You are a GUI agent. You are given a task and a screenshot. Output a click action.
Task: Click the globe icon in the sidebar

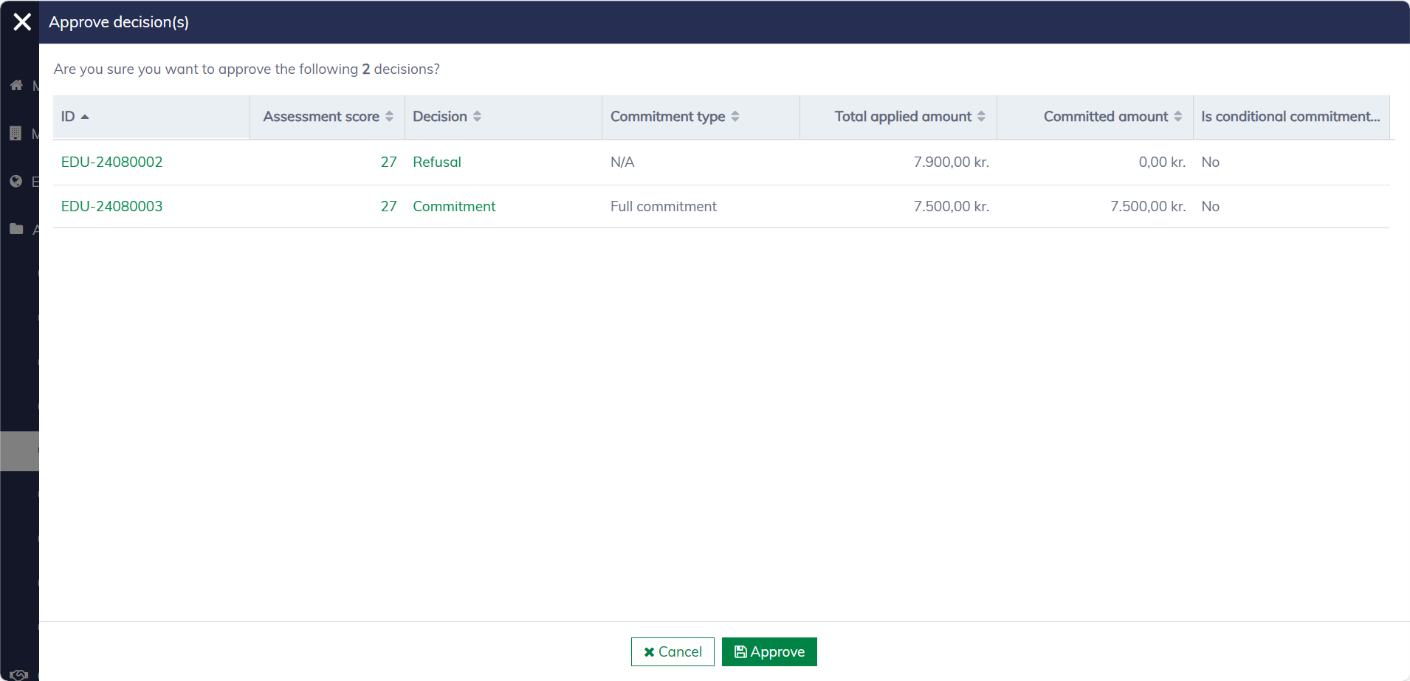pos(16,182)
